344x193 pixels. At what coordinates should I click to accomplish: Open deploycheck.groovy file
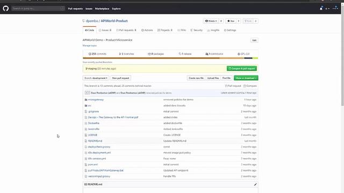pyautogui.click(x=99, y=147)
